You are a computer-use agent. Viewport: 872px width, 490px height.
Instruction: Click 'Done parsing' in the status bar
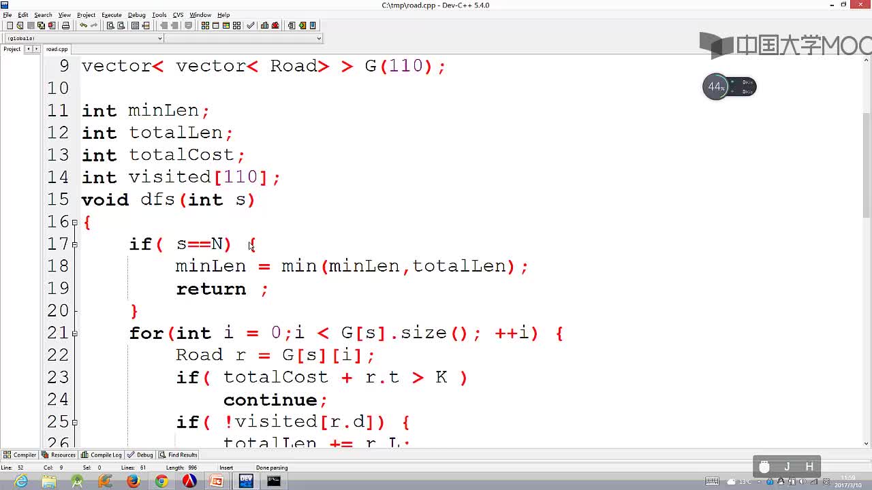(272, 468)
